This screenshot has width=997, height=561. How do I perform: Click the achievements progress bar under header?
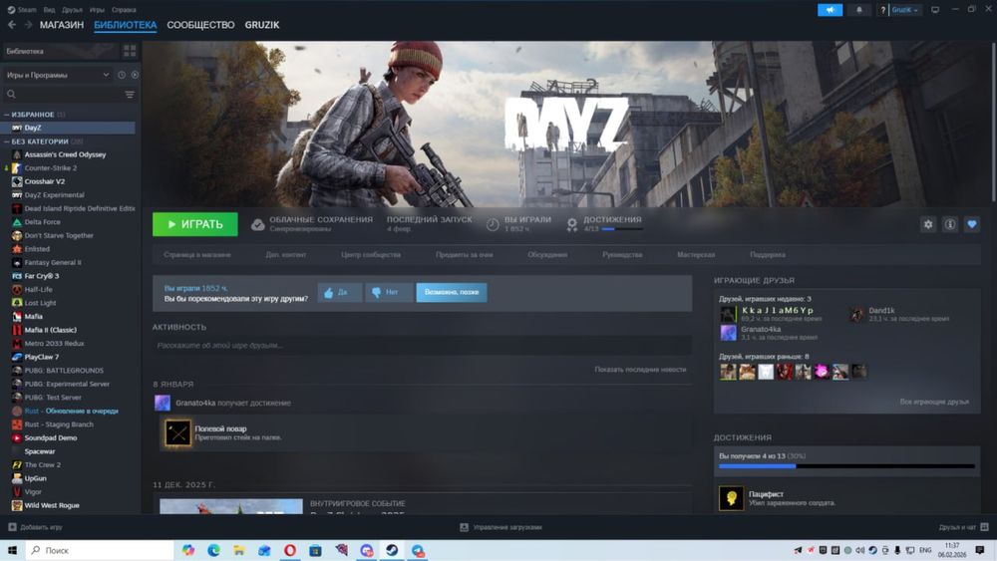click(622, 229)
